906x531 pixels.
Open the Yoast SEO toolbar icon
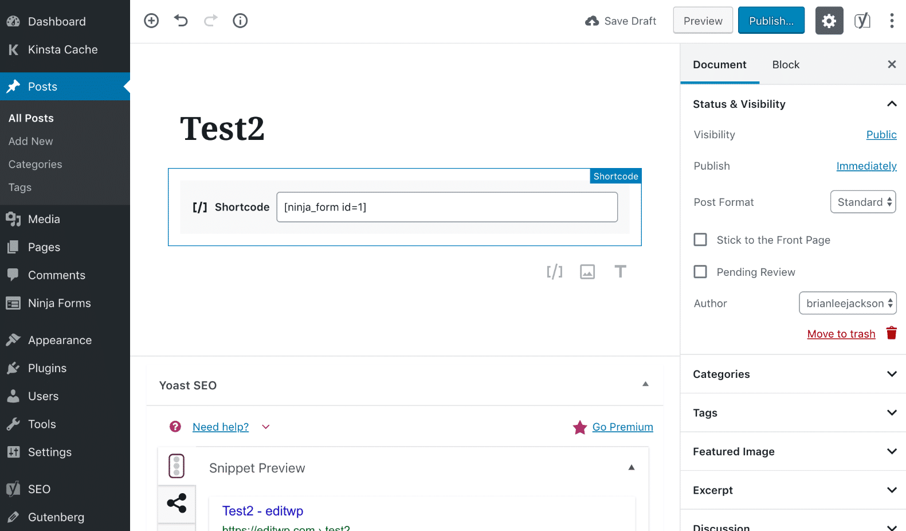pyautogui.click(x=862, y=21)
